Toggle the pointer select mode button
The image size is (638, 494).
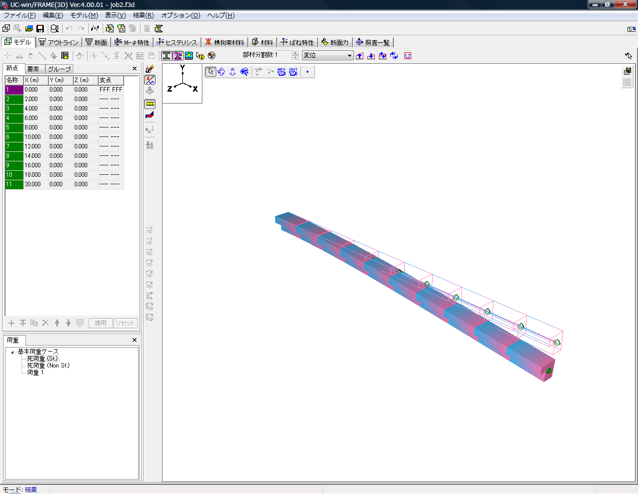click(x=211, y=72)
